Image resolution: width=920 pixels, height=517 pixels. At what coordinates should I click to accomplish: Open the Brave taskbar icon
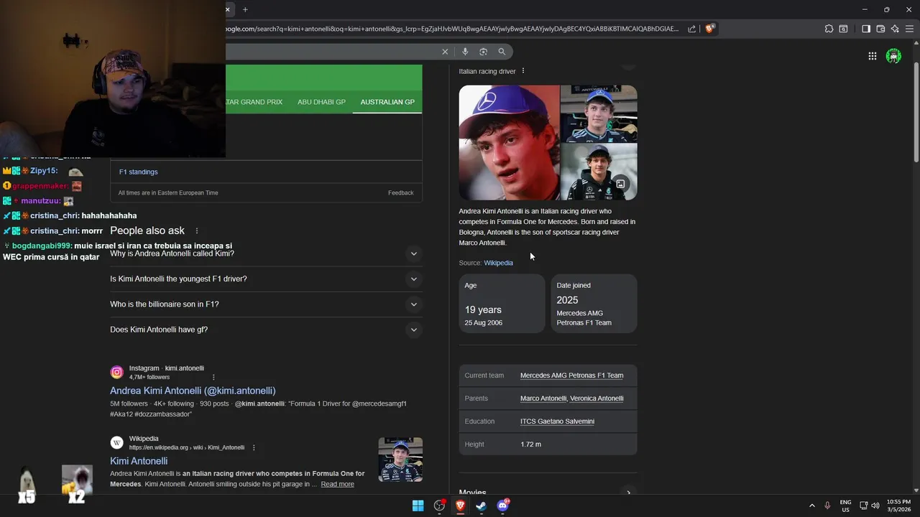coord(460,506)
